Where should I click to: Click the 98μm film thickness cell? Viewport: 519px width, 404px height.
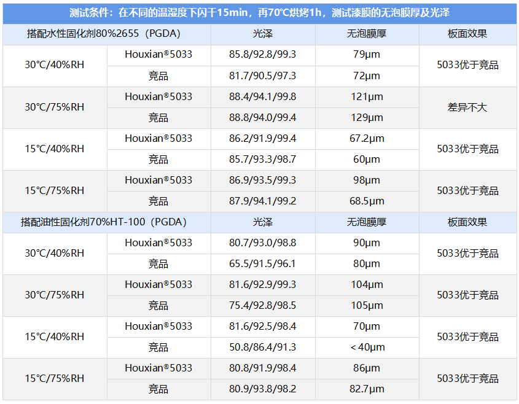367,181
